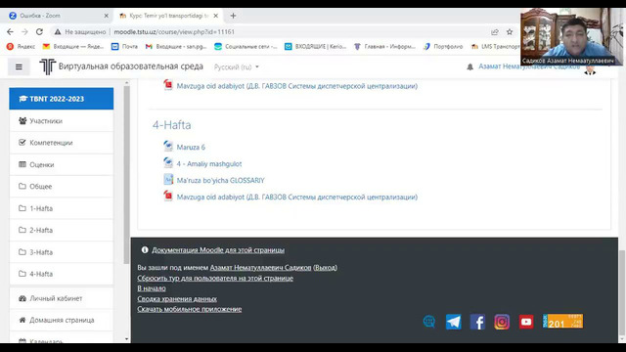The image size is (626, 352).
Task: Click the university logo in header
Action: (47, 66)
